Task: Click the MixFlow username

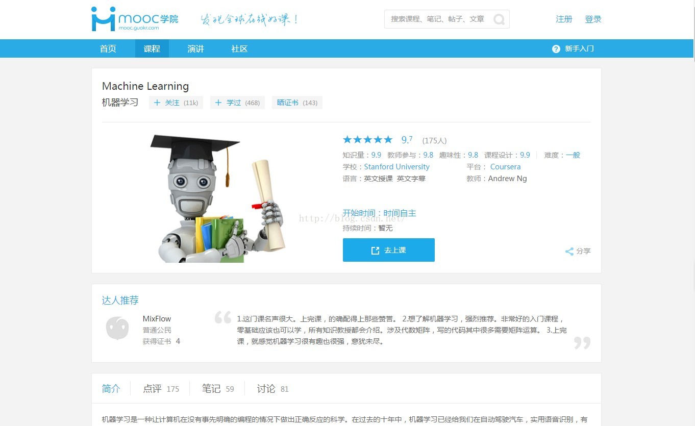Action: (157, 319)
